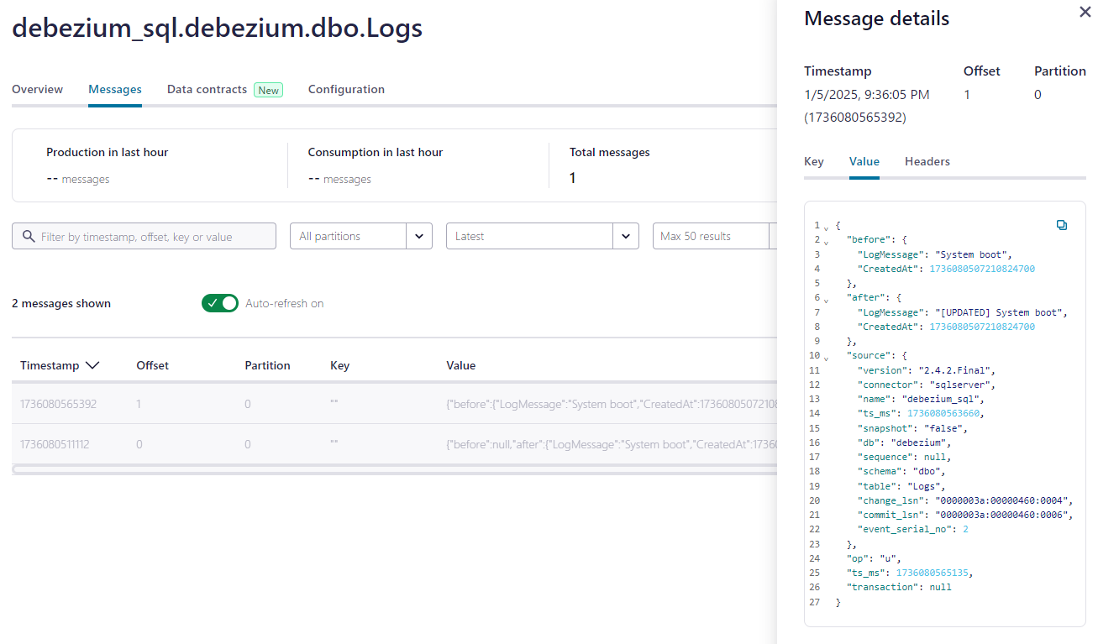Open the All partitions dropdown
The width and height of the screenshot is (1098, 644).
(361, 236)
